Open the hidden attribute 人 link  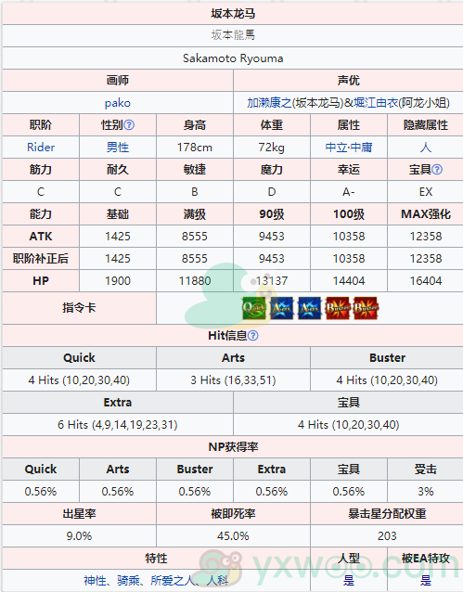click(x=426, y=148)
